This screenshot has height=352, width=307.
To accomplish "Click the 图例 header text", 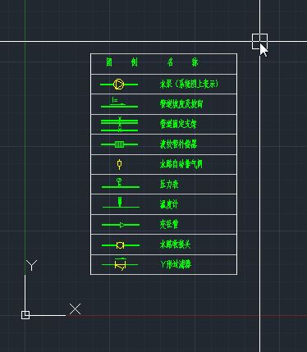I will tap(121, 62).
